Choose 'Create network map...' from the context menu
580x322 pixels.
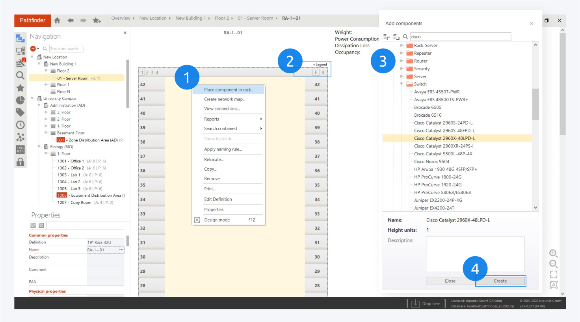[x=225, y=99]
